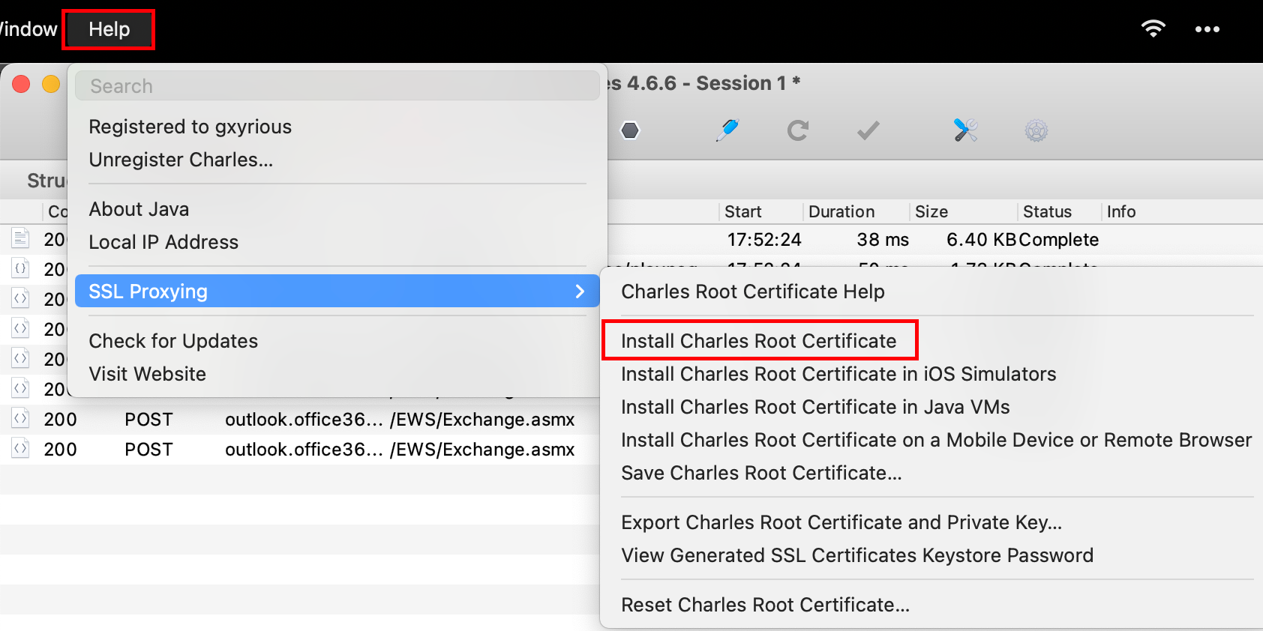Open the Tools wrench-screwdriver icon
The width and height of the screenshot is (1263, 631).
coord(965,130)
